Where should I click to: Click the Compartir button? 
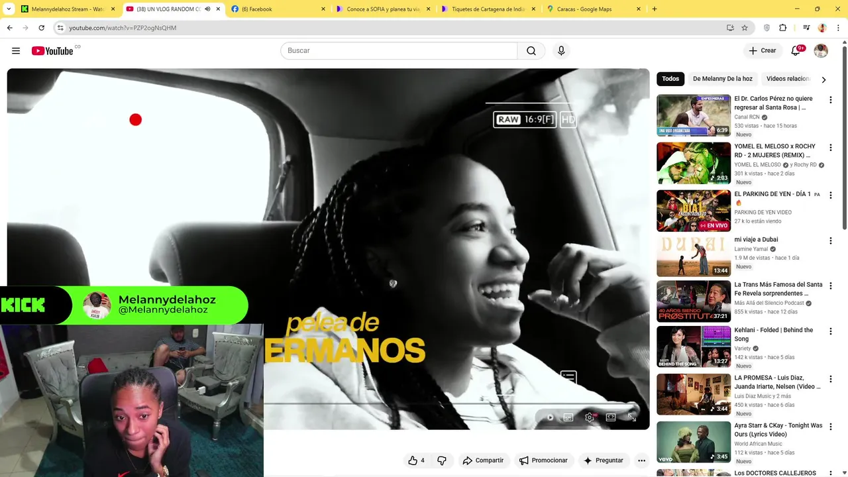[x=483, y=460]
